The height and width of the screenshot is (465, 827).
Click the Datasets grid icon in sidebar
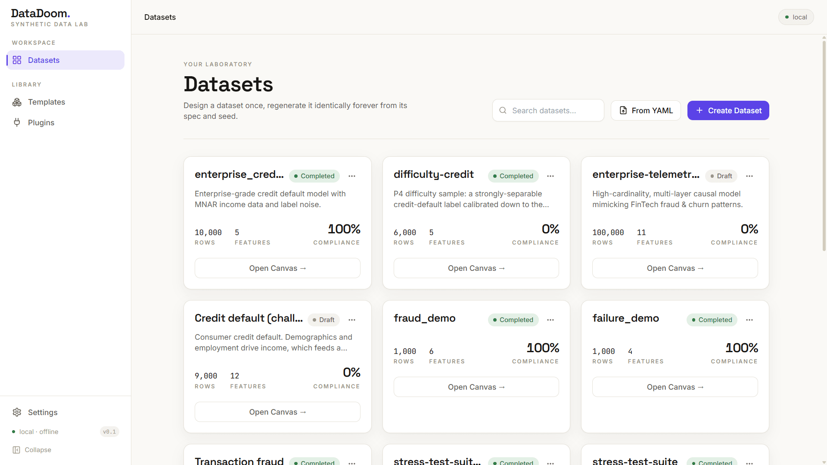click(x=17, y=60)
